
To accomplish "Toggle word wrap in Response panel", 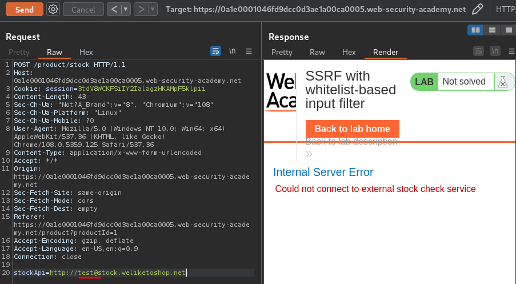I will point(478,51).
